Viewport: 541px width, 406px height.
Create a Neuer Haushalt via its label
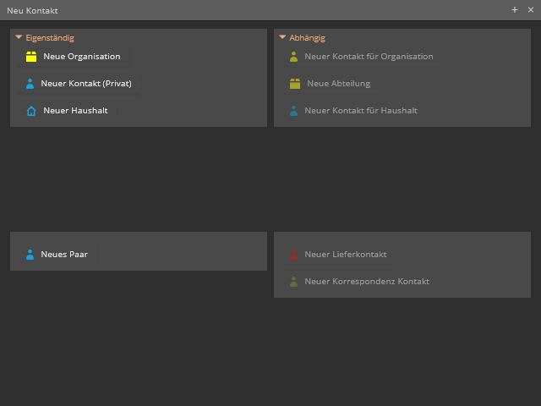(x=75, y=111)
